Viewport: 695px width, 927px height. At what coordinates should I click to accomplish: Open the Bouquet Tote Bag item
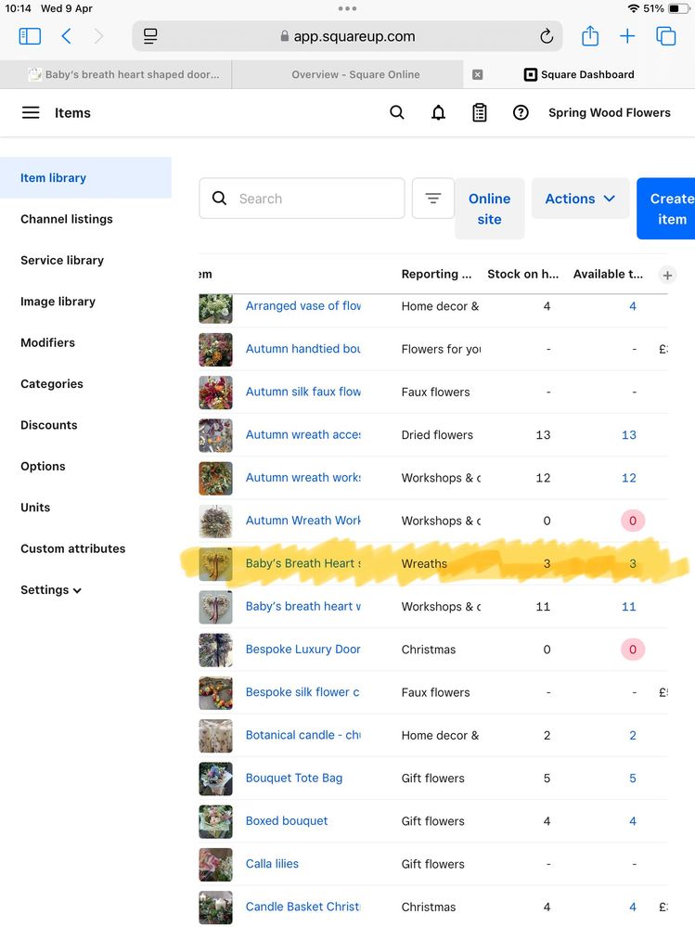tap(294, 778)
